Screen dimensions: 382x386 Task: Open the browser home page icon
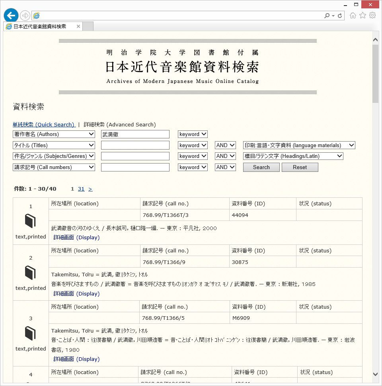[353, 16]
